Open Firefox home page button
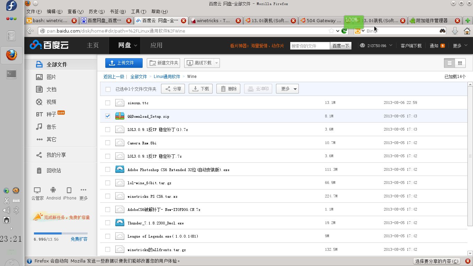473x266 pixels. click(467, 31)
